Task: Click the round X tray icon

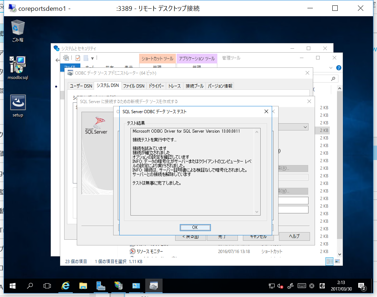Action: click(312, 286)
